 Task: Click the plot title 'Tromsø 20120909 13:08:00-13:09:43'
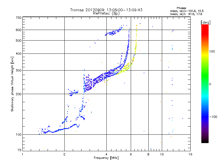click(106, 10)
